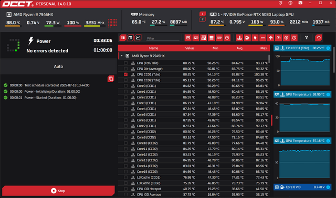Collapse the AMD Ryzen 9 7945HX sensor group
The height and width of the screenshot is (198, 336).
coord(121,56)
